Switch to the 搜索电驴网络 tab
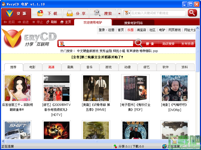The height and width of the screenshot is (150, 201). tap(133, 23)
